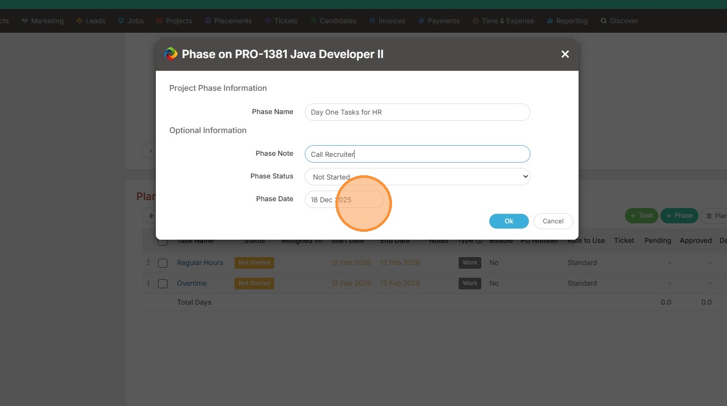Click the app logo in dialog header
Image resolution: width=727 pixels, height=406 pixels.
click(x=171, y=54)
